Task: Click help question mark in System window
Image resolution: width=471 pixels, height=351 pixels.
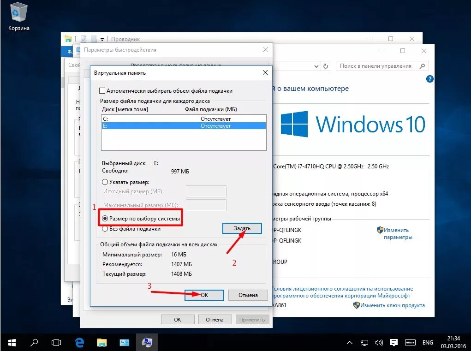Action: coord(429,79)
